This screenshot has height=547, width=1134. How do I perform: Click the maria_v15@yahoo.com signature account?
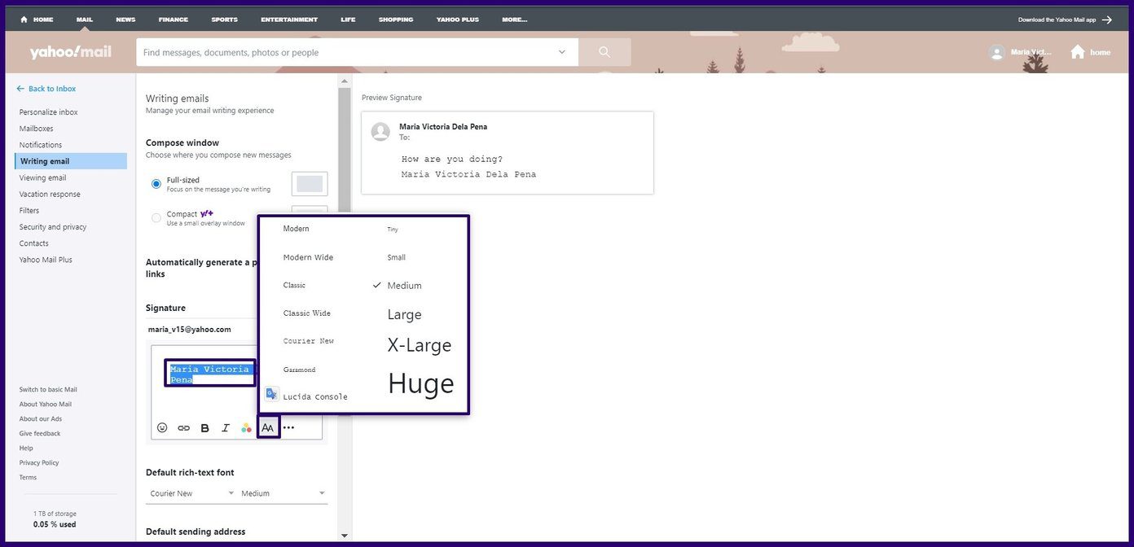point(190,330)
